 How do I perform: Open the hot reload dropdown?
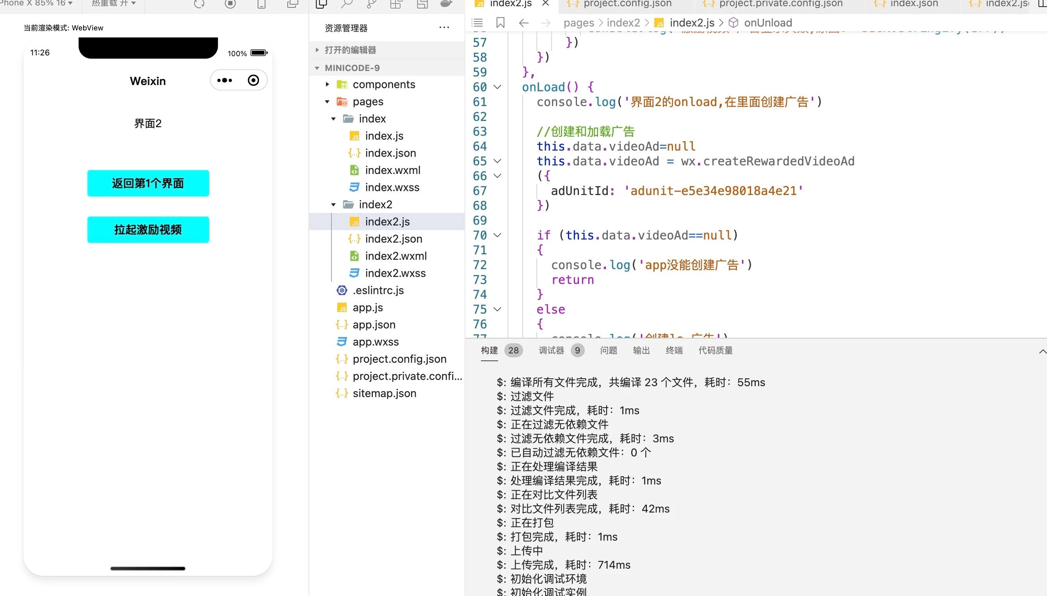114,3
